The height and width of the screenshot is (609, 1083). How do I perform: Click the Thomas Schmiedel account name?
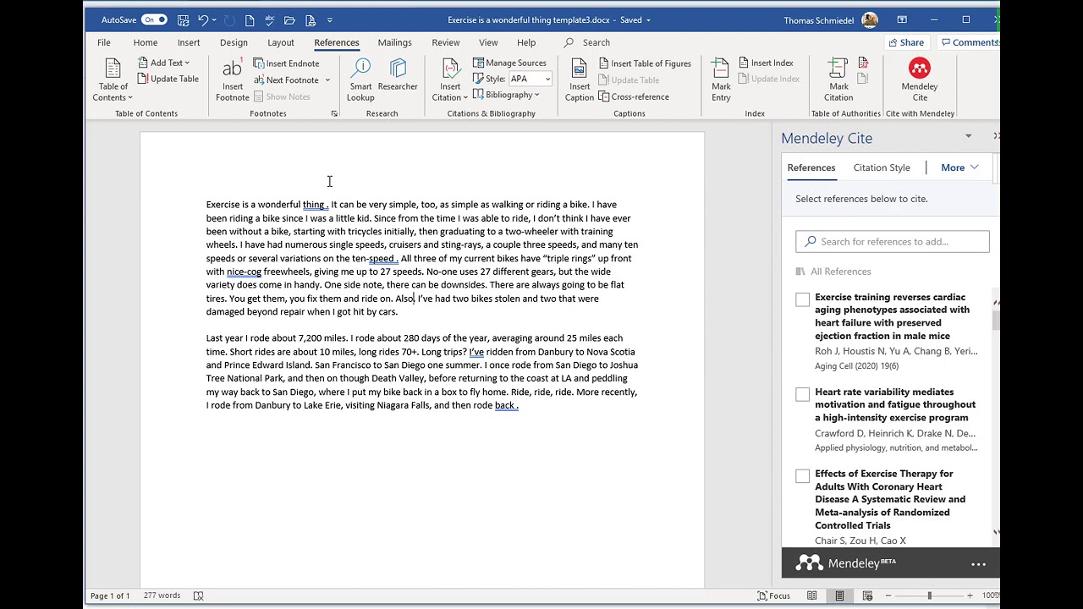tap(819, 20)
